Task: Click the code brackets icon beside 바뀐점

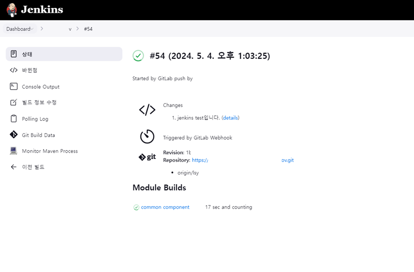Action: tap(14, 70)
